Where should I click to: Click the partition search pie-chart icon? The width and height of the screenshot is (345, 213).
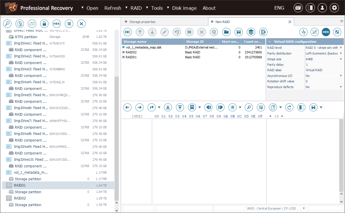[19, 24]
